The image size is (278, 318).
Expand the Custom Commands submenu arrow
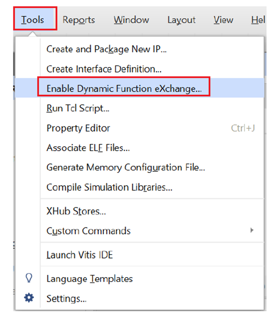click(252, 231)
